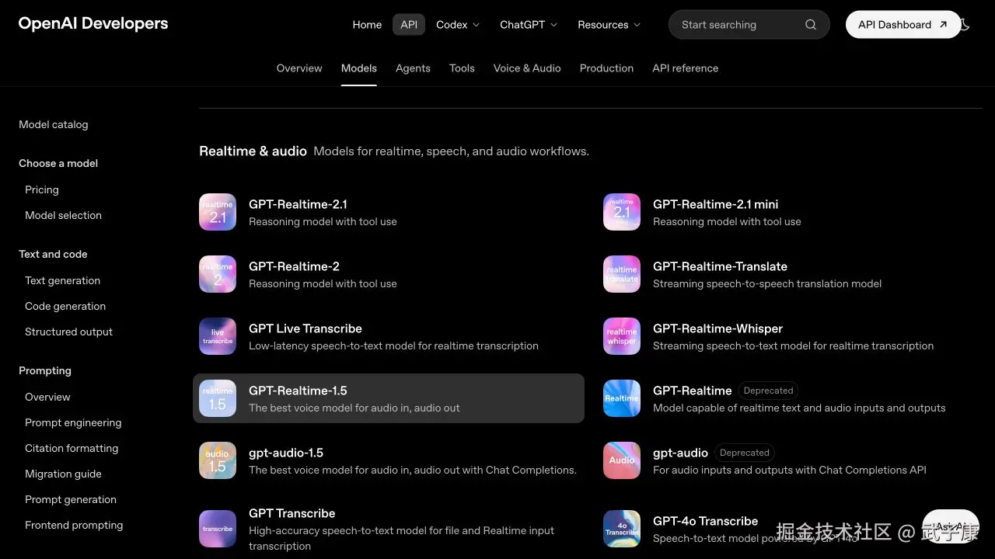Open Code generation sidebar link
The image size is (995, 559).
[x=65, y=306]
